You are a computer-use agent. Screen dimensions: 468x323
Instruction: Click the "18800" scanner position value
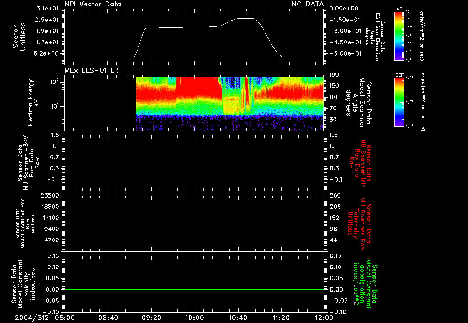50,207
